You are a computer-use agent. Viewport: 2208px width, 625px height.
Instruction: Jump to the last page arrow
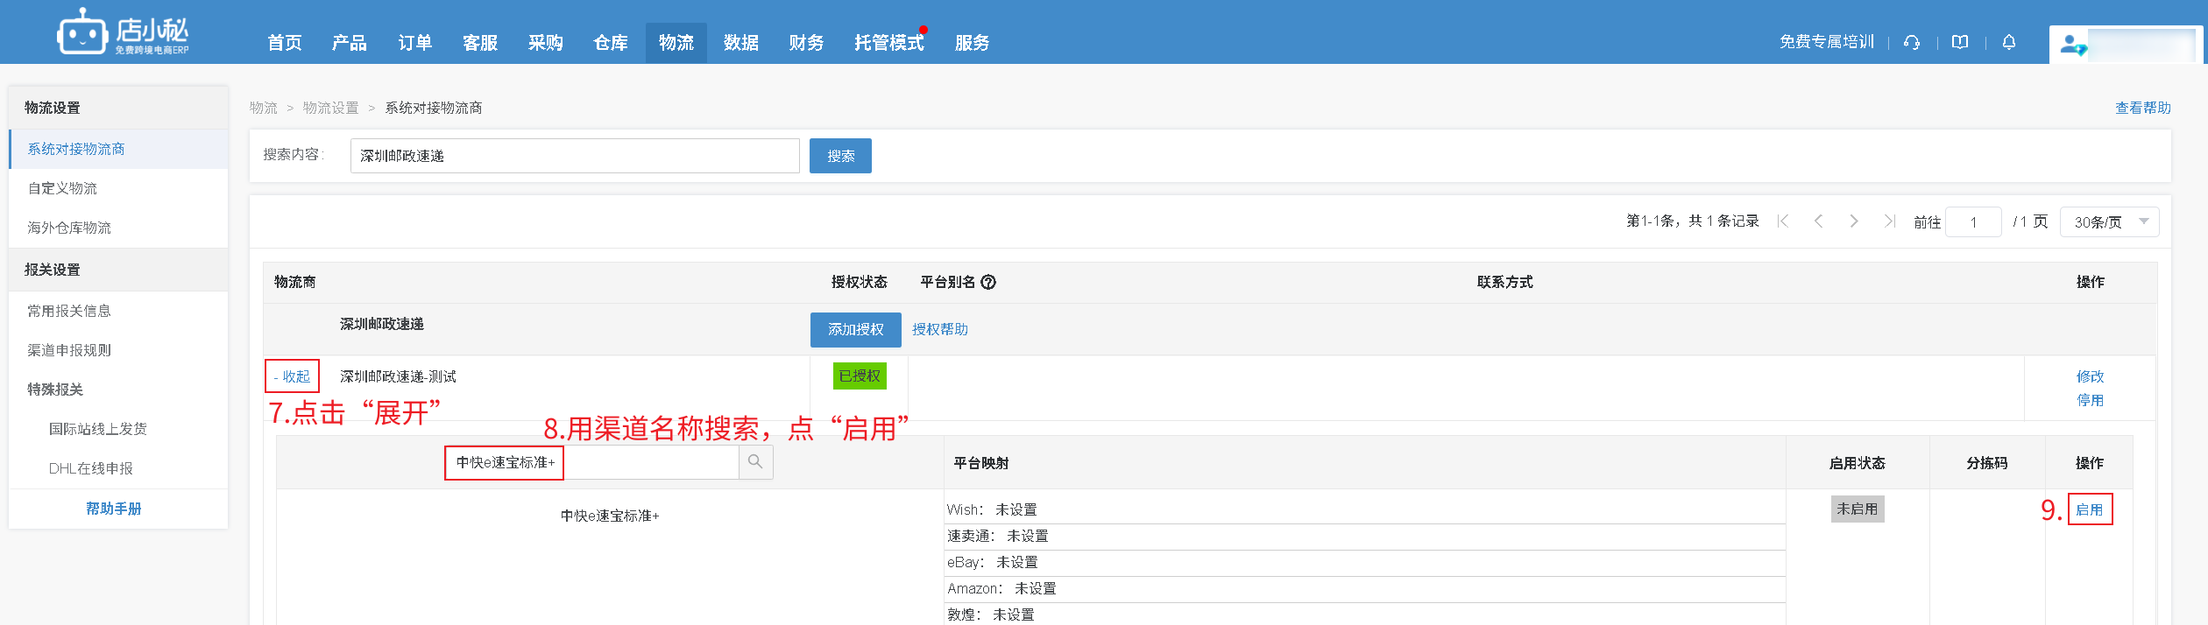pyautogui.click(x=1889, y=221)
